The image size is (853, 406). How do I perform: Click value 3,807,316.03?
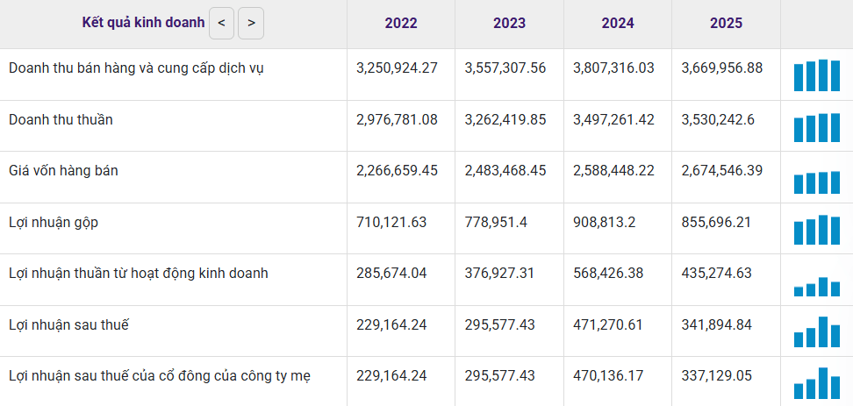(613, 68)
